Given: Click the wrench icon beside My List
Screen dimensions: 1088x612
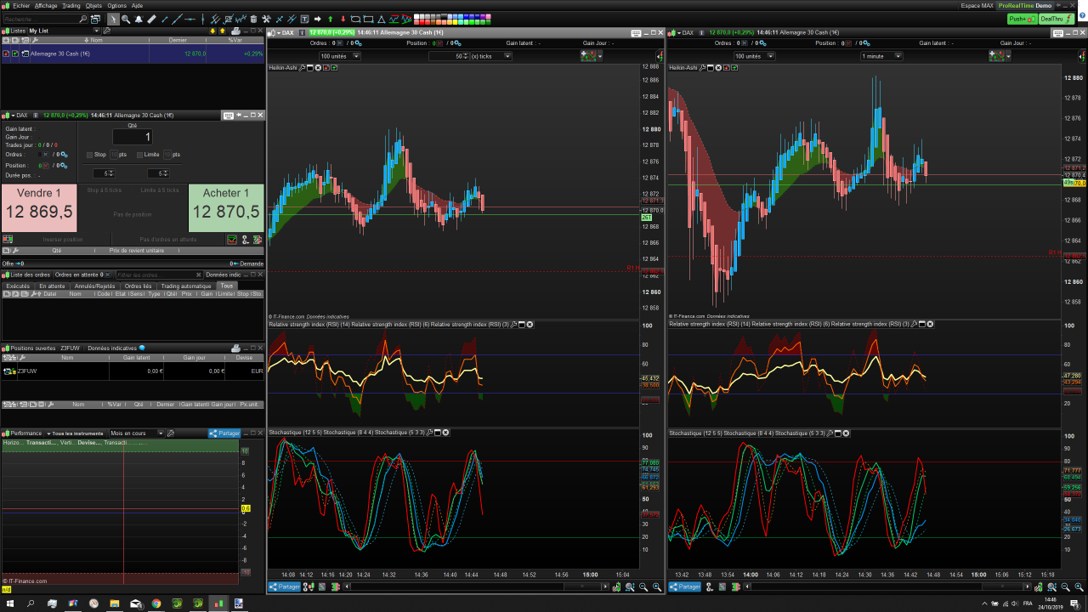Looking at the screenshot, I should click(x=107, y=31).
